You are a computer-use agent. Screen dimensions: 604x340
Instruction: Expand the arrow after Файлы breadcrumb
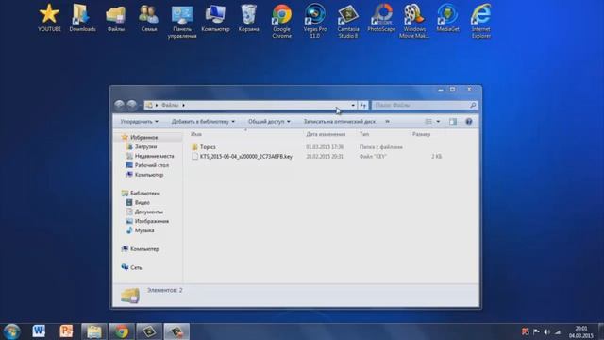pos(184,105)
